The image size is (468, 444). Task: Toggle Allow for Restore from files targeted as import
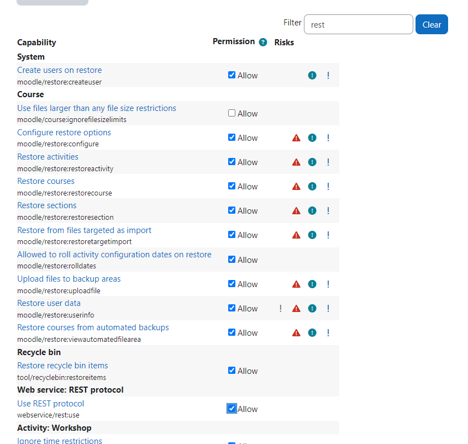(x=232, y=235)
